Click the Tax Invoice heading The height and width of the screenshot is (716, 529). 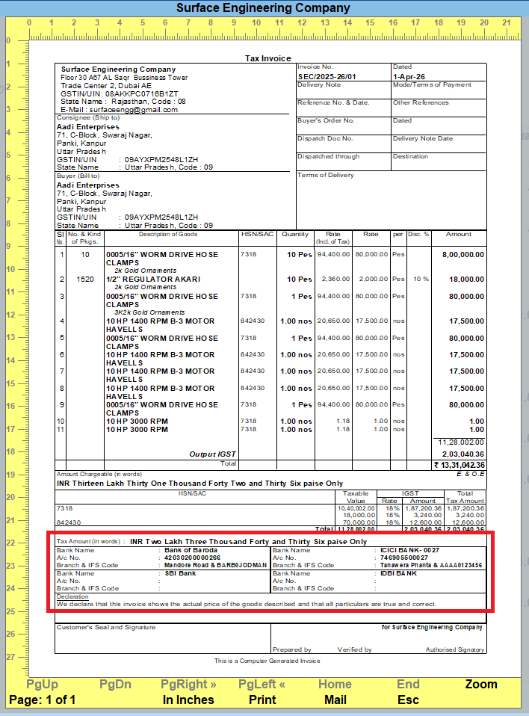coord(268,58)
